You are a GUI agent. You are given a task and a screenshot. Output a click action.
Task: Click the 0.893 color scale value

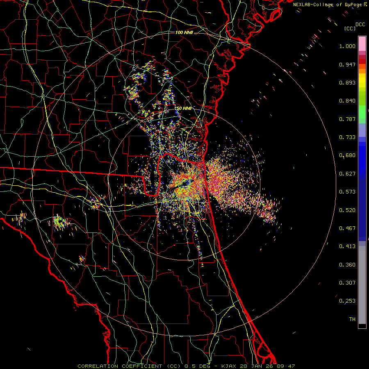click(x=347, y=82)
